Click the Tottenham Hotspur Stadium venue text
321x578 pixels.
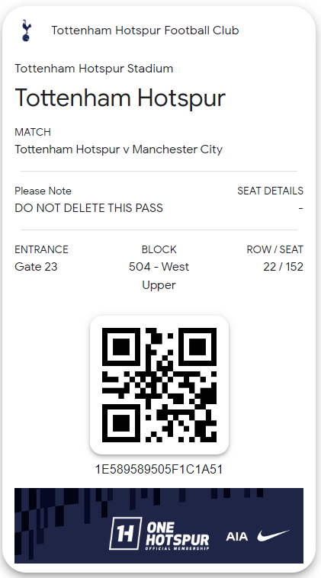(x=94, y=69)
